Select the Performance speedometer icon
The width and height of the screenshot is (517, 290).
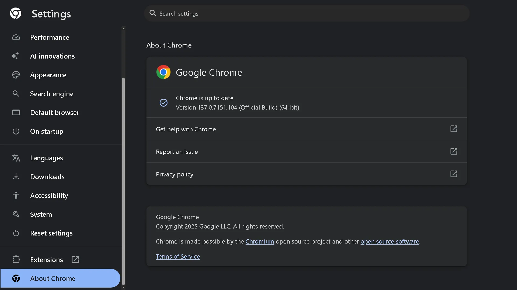pos(16,37)
